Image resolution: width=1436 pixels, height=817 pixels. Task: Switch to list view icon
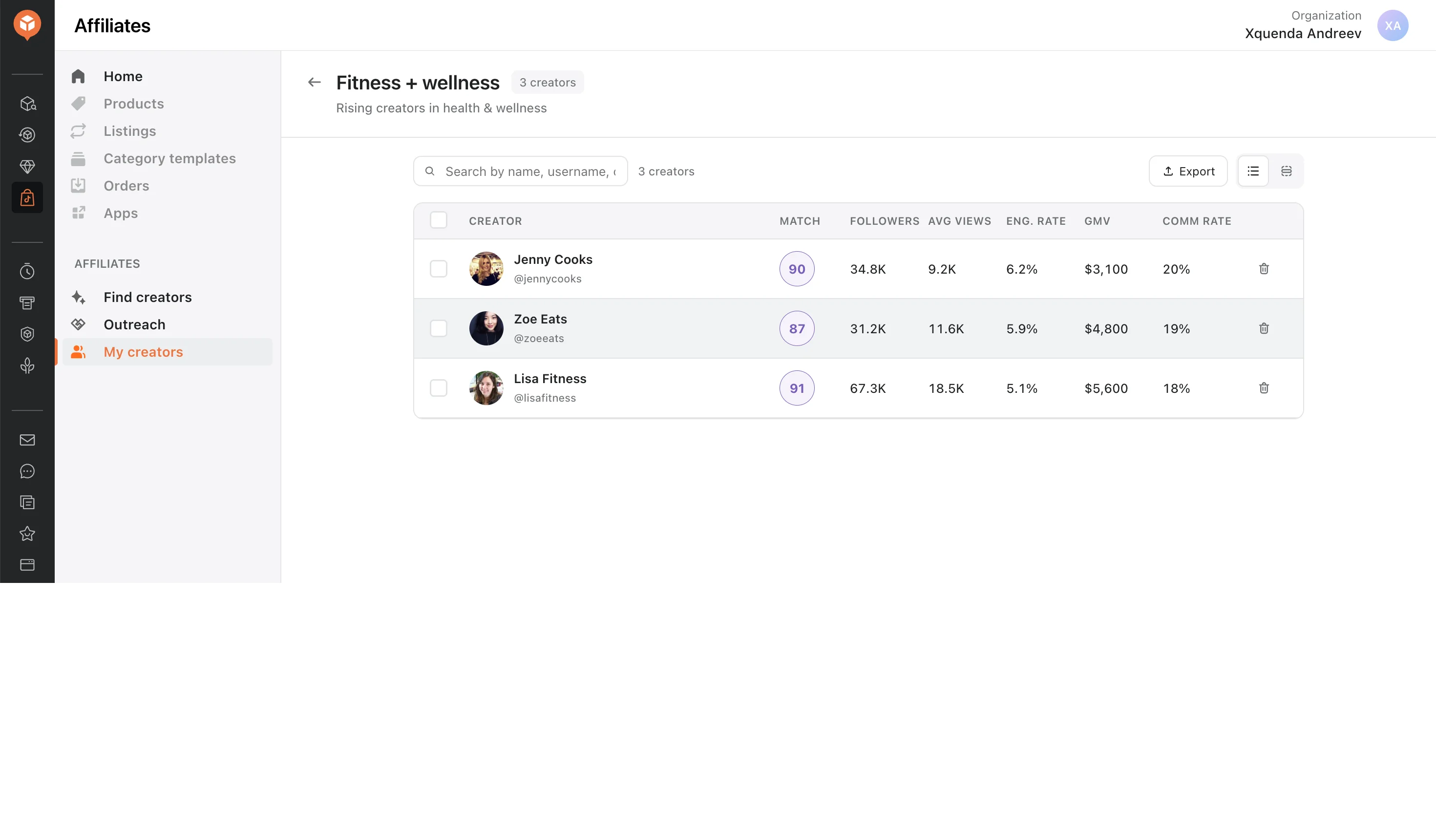click(1253, 171)
